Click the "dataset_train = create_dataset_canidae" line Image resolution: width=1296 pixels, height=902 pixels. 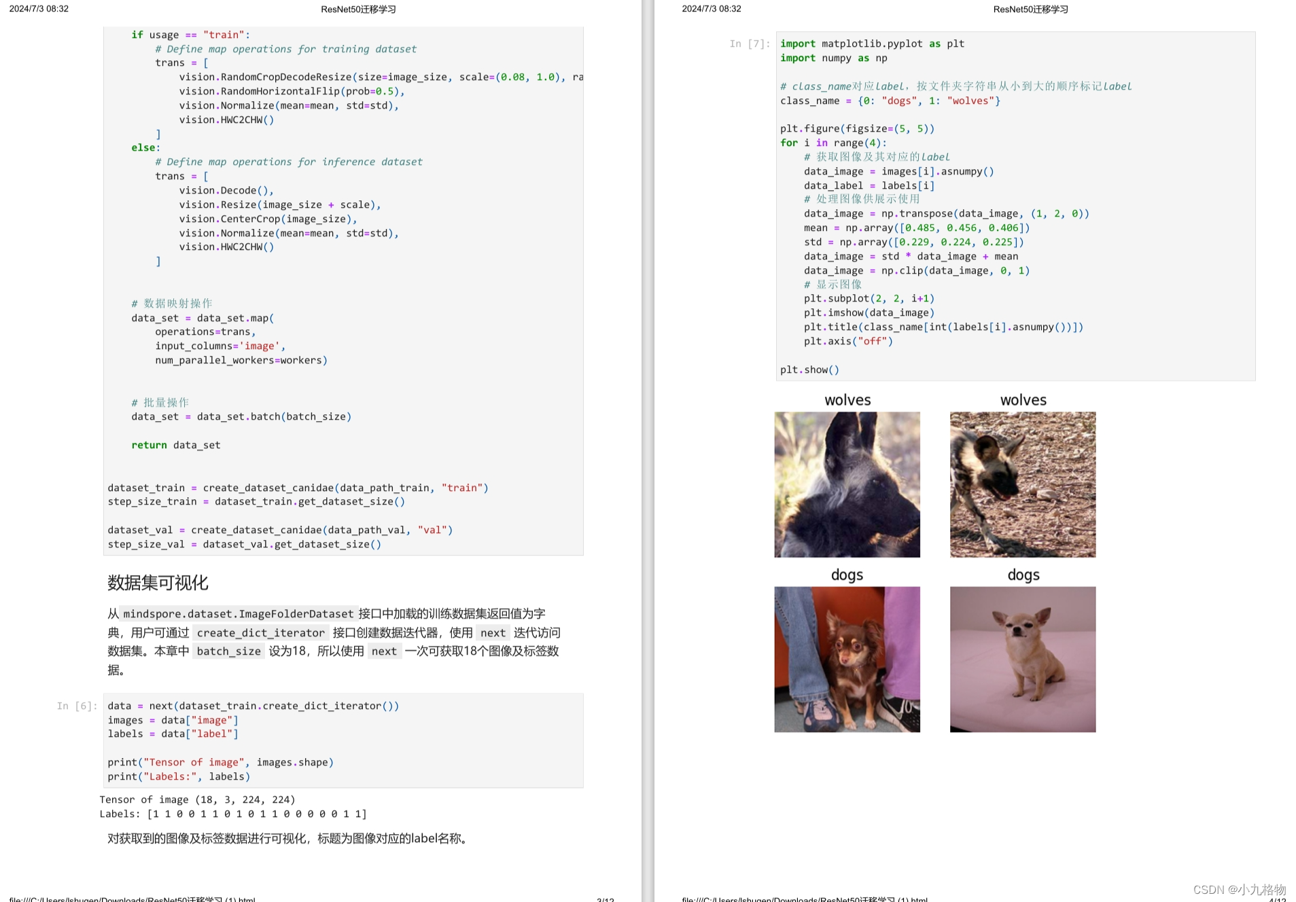pyautogui.click(x=298, y=488)
